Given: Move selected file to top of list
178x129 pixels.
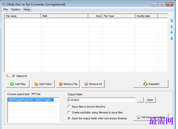Looking at the screenshot, I should click(x=172, y=21).
